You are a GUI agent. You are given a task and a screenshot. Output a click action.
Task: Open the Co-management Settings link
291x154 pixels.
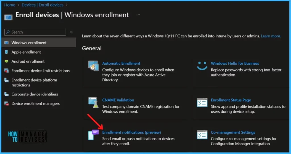coord(233,132)
